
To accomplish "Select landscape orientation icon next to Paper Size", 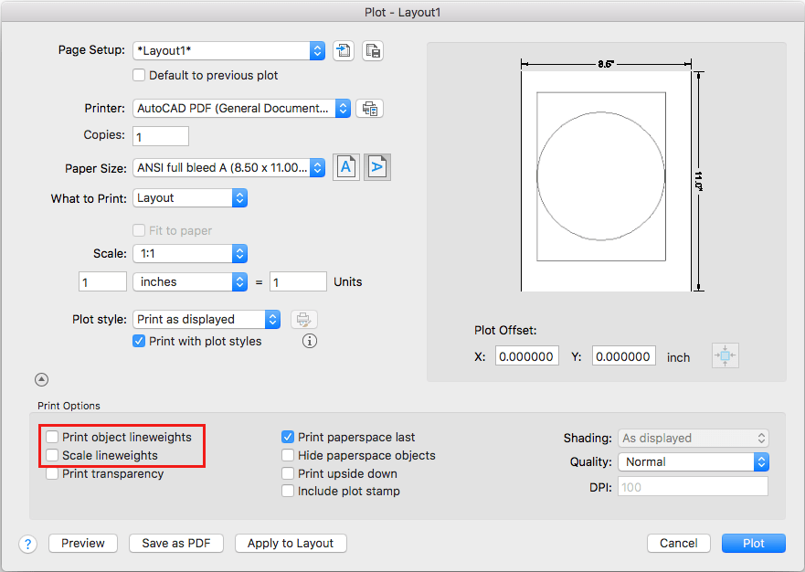I will 376,166.
